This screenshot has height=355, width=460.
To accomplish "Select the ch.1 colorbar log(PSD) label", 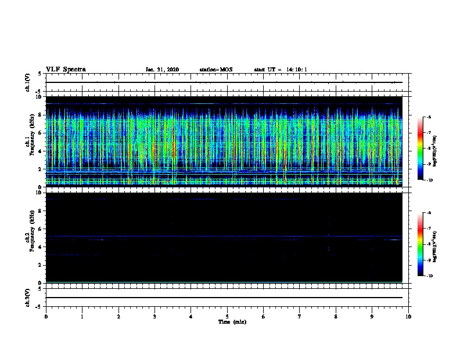I will (x=435, y=151).
